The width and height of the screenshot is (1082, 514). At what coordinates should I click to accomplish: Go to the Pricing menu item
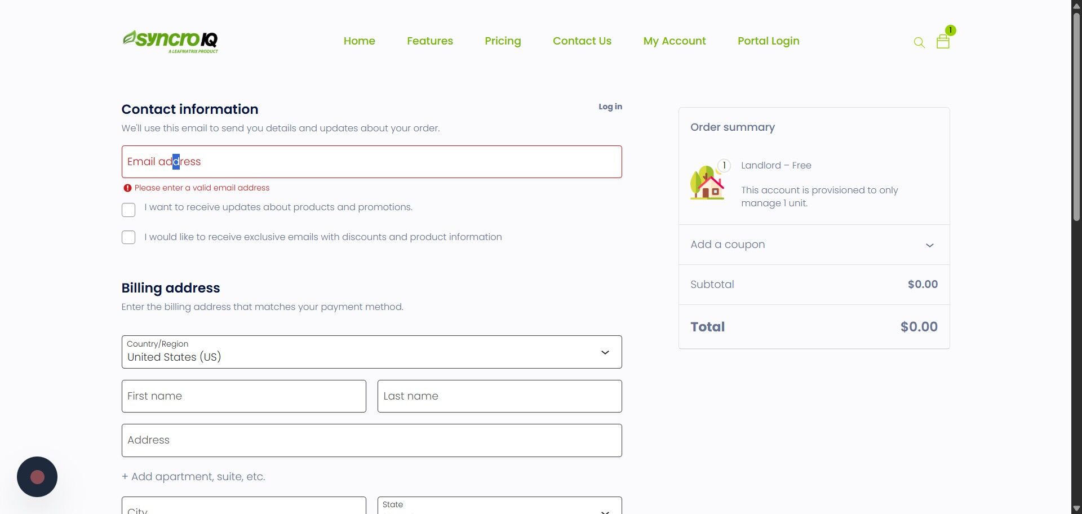[503, 41]
